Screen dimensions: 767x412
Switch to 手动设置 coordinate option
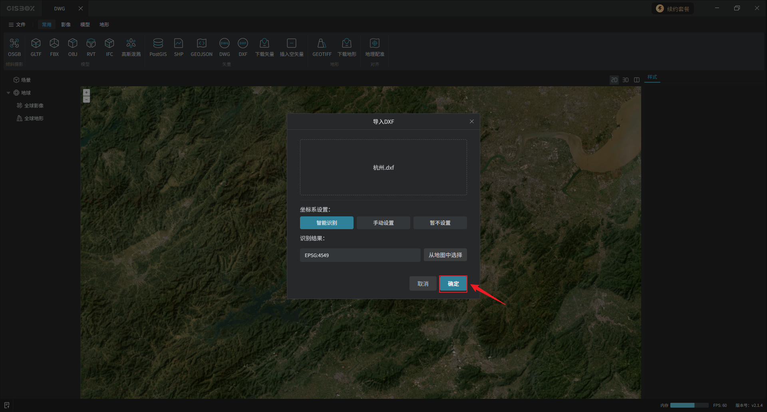[x=383, y=223]
